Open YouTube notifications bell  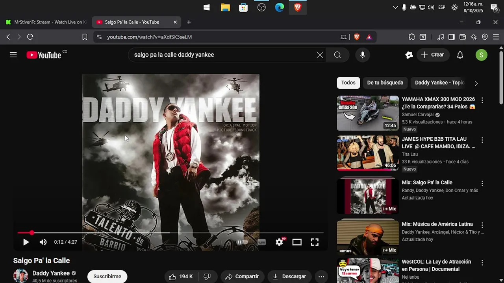tap(460, 55)
